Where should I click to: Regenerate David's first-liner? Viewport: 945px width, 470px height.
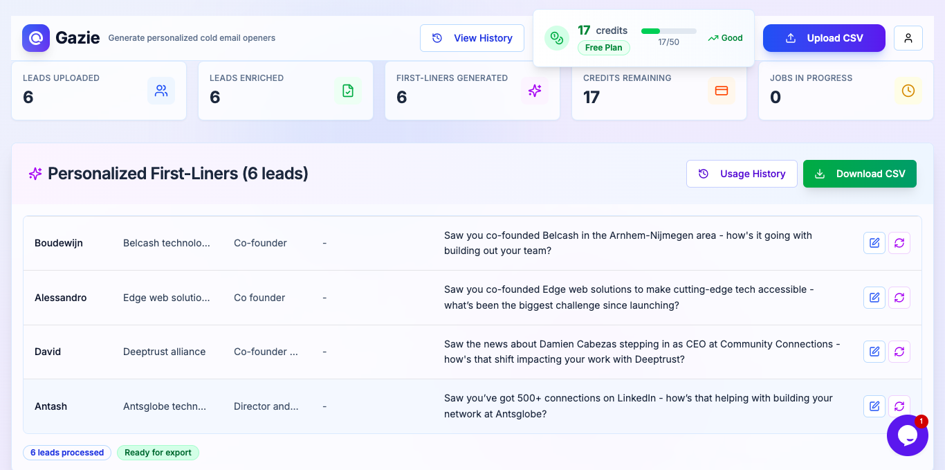tap(899, 352)
